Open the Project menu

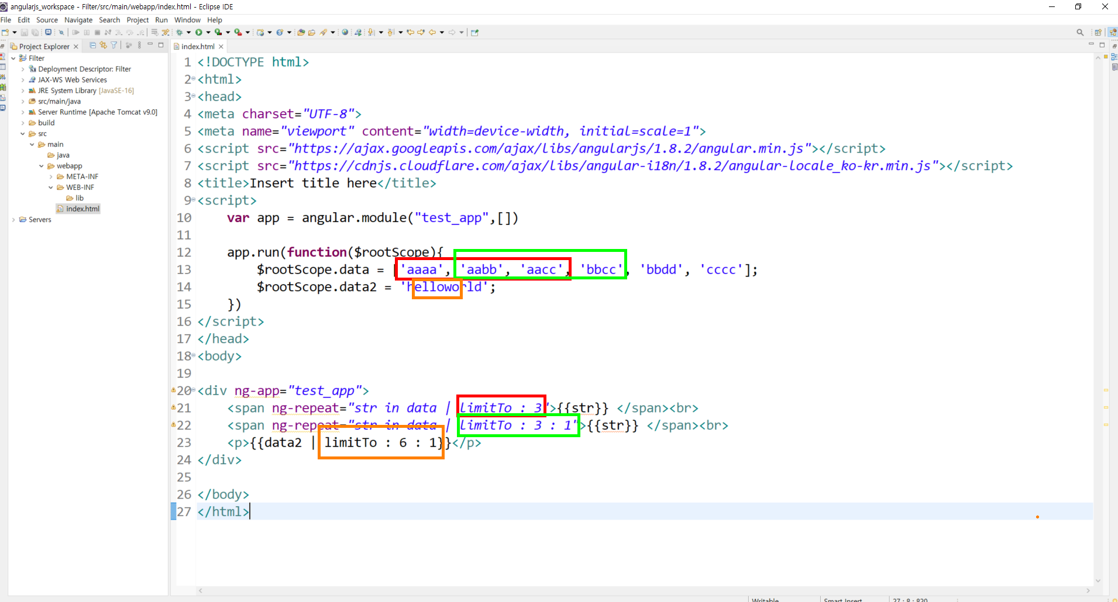(x=137, y=20)
